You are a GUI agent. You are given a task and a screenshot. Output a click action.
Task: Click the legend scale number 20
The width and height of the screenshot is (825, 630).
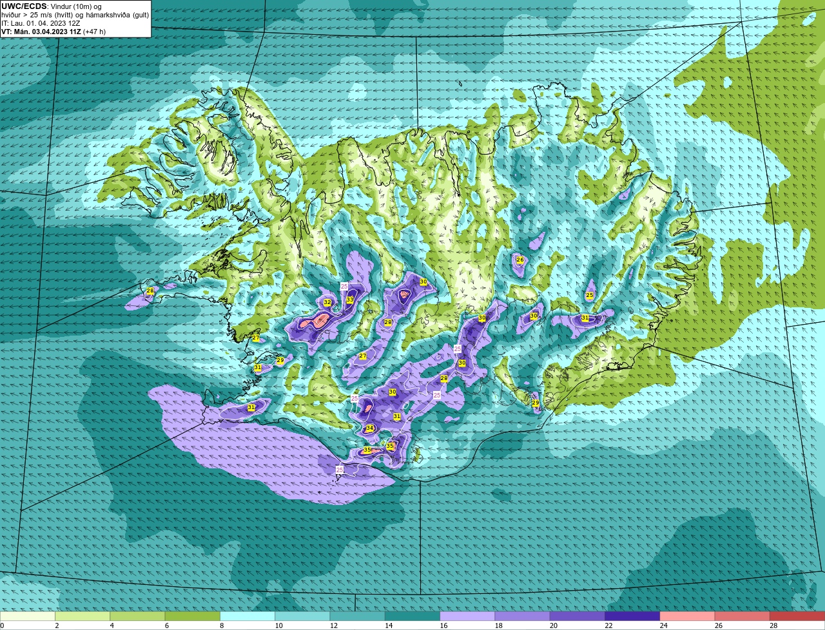553,625
